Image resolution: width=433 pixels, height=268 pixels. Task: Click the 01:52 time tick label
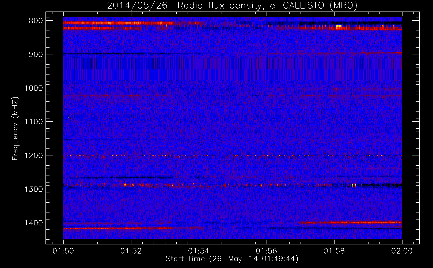click(x=131, y=251)
